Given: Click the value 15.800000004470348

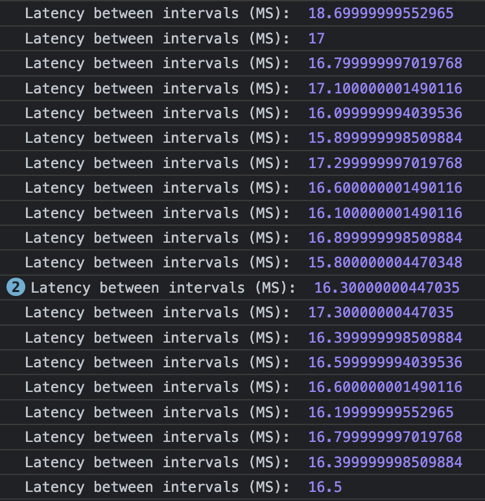Looking at the screenshot, I should [385, 263].
